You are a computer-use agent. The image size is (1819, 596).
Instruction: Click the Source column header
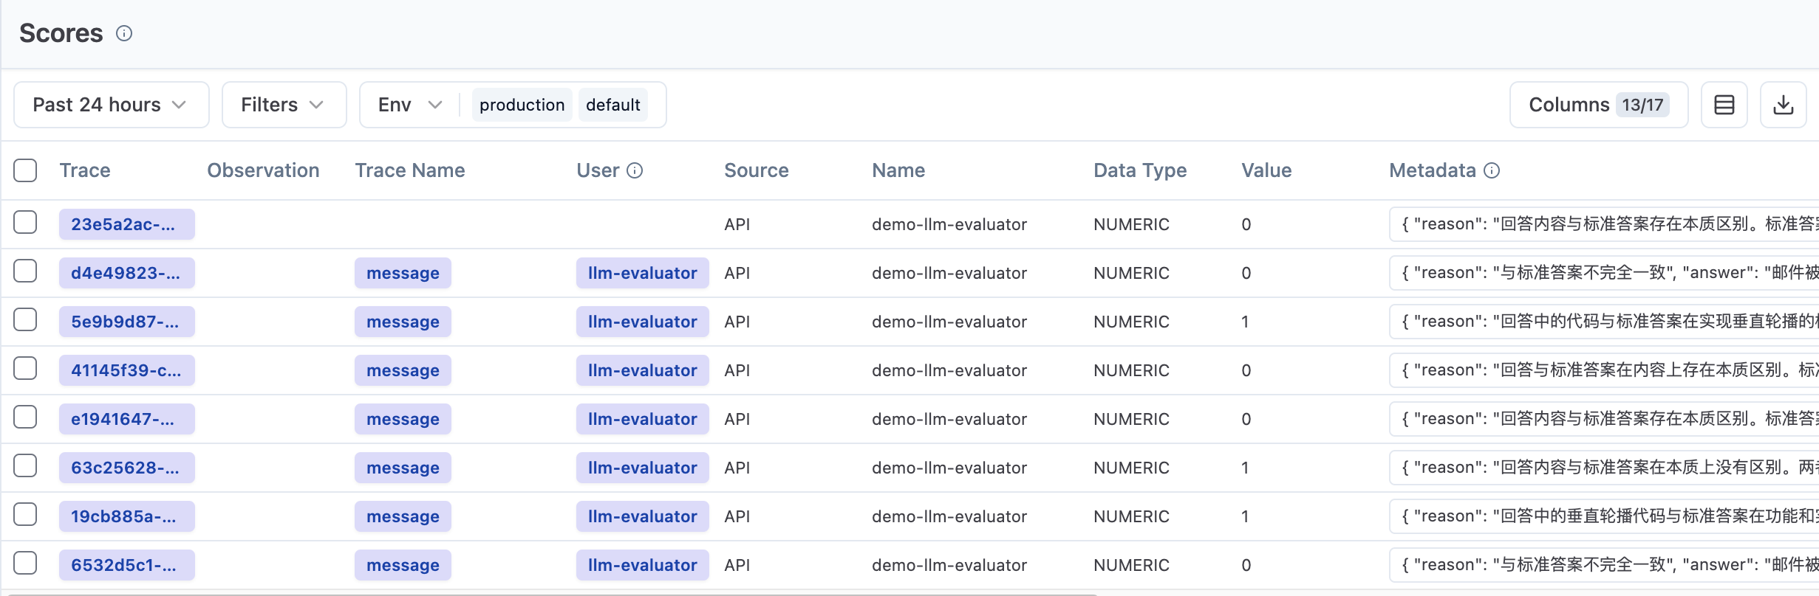tap(757, 170)
